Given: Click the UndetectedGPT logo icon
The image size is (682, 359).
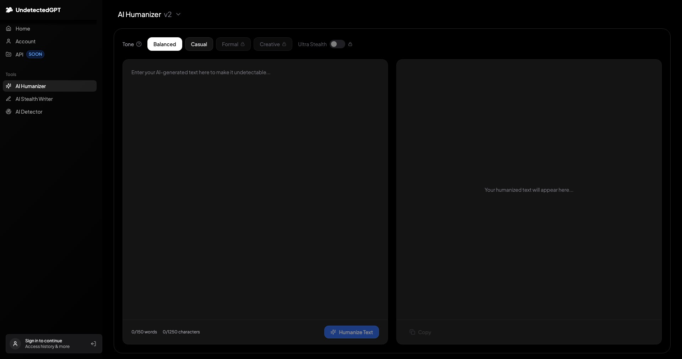Looking at the screenshot, I should (x=9, y=10).
